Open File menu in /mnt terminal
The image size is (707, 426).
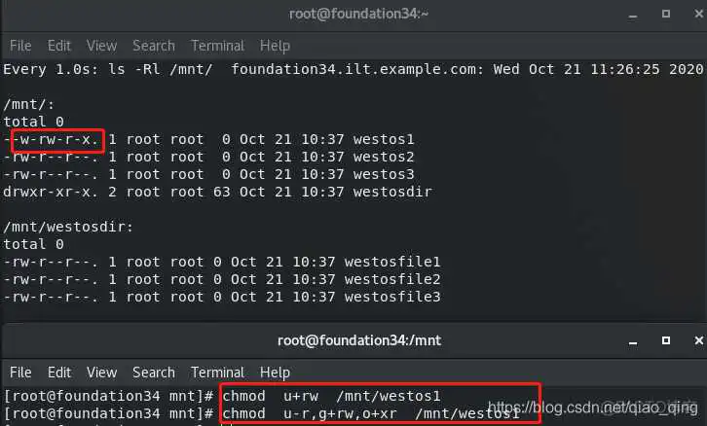[x=20, y=373]
